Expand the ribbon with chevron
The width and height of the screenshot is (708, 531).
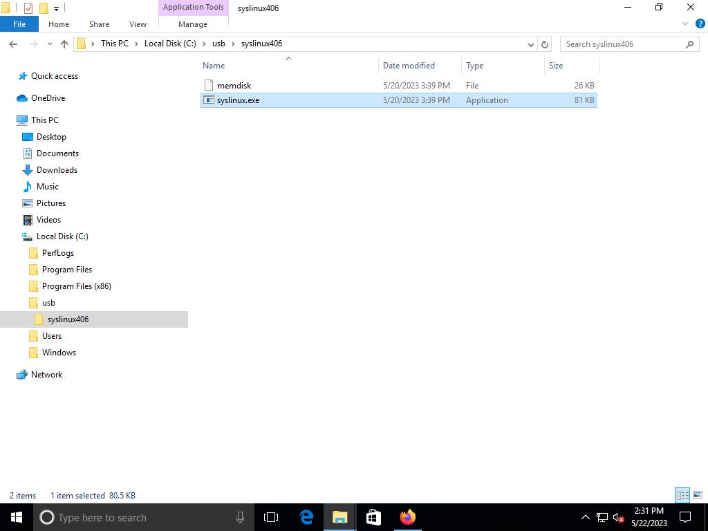(685, 24)
